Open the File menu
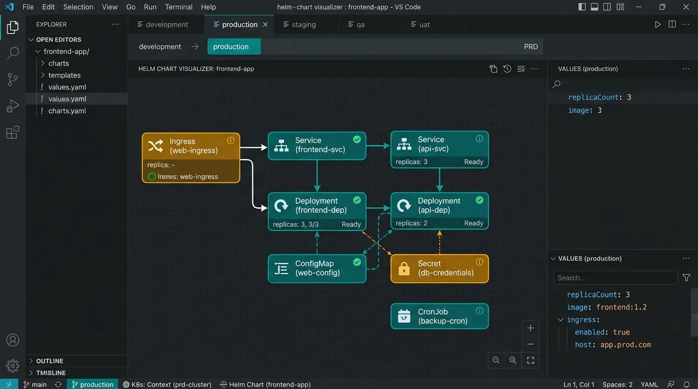The height and width of the screenshot is (389, 698). (x=28, y=7)
